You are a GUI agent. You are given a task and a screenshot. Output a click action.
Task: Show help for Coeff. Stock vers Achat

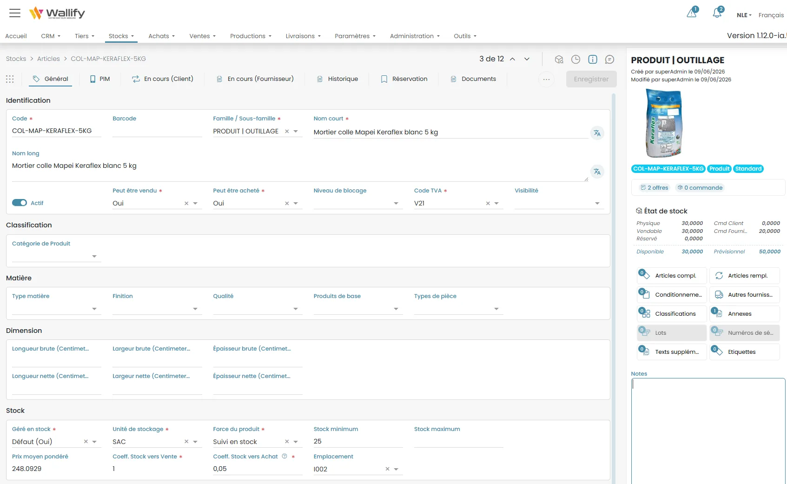pyautogui.click(x=284, y=456)
